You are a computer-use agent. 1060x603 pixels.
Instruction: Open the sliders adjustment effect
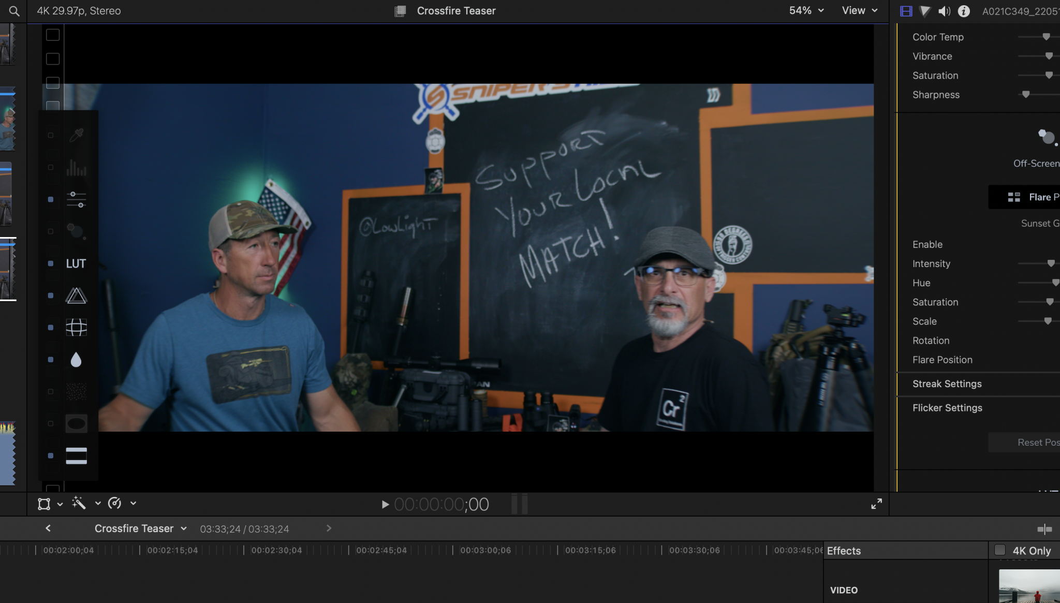(x=76, y=199)
